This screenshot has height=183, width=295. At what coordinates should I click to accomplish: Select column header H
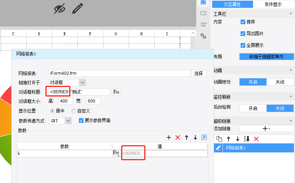(x=141, y=34)
